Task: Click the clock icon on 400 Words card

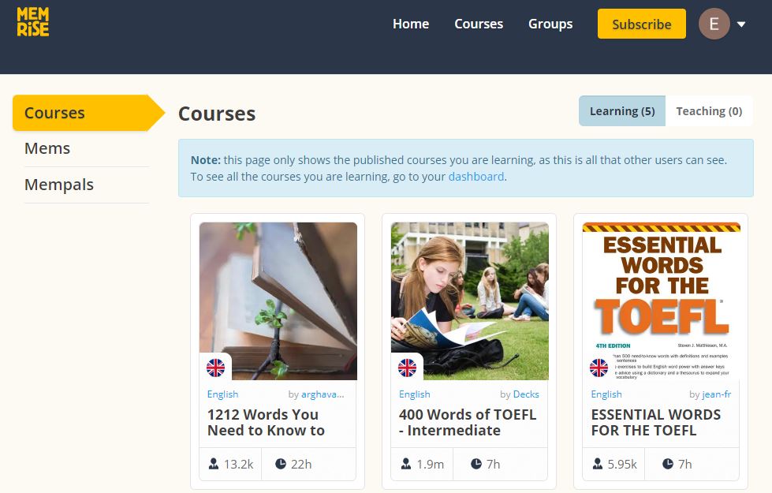Action: tap(476, 464)
